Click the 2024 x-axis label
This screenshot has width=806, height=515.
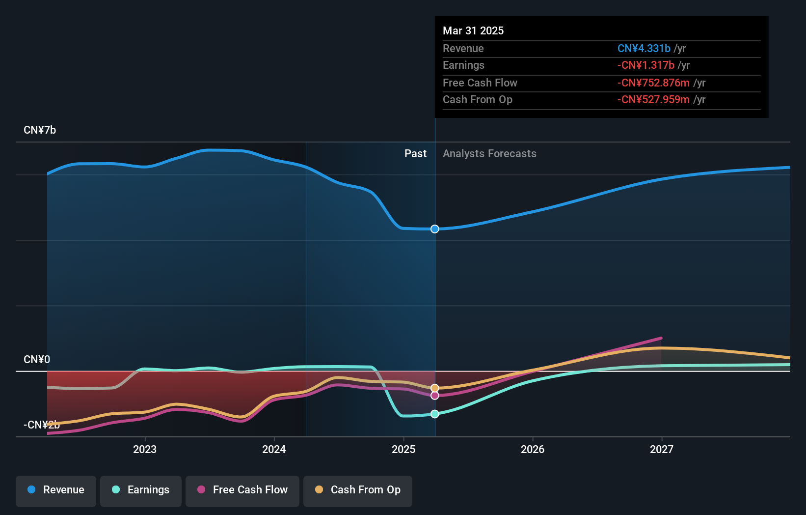pos(274,449)
